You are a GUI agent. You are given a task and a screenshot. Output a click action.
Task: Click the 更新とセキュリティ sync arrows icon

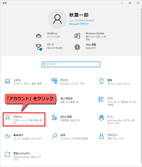point(7,154)
